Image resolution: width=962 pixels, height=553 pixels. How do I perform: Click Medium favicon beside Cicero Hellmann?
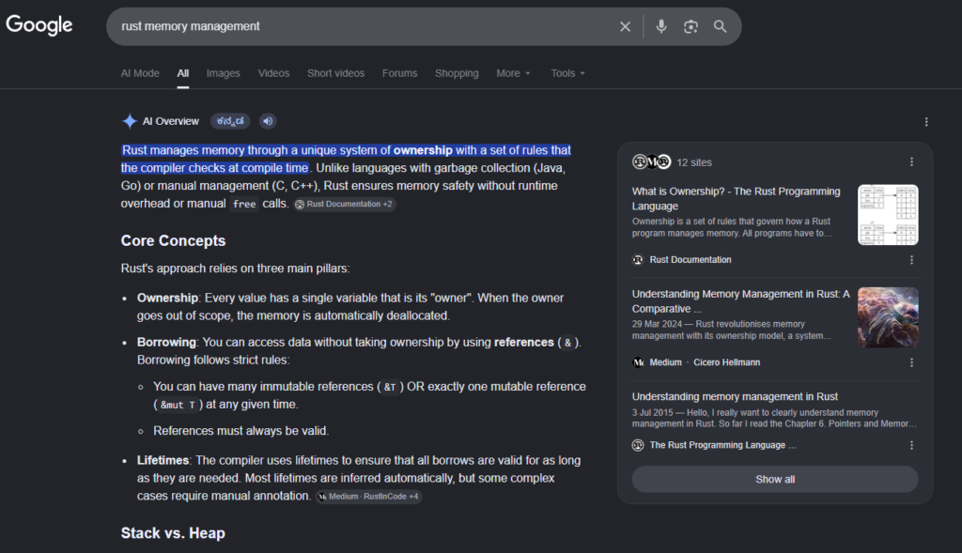tap(638, 362)
